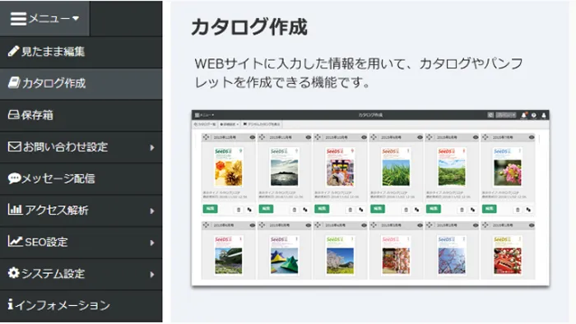Toggle visibility eye of 2015年12月号 catalog
Image resolution: width=576 pixels, height=324 pixels.
click(x=253, y=137)
